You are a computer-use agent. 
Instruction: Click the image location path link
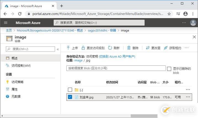point(78,60)
